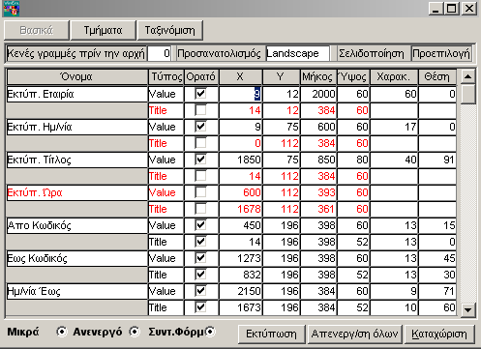Click the scrollbar down arrow

467,310
